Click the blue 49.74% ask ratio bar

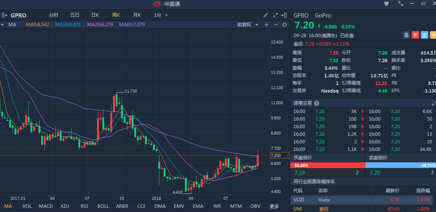401,165
